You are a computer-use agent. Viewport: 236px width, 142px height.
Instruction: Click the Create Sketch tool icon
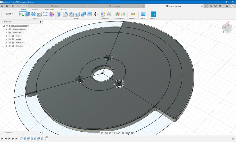click(22, 14)
